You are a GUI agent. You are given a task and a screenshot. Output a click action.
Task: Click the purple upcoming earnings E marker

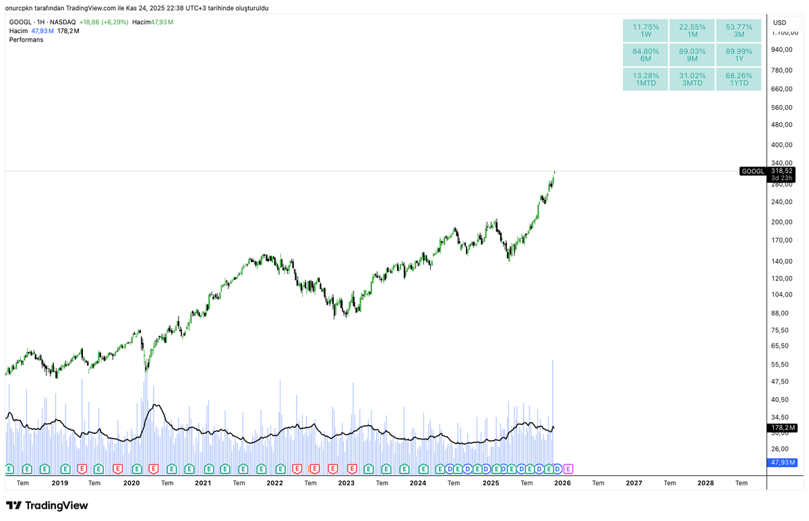(x=568, y=468)
